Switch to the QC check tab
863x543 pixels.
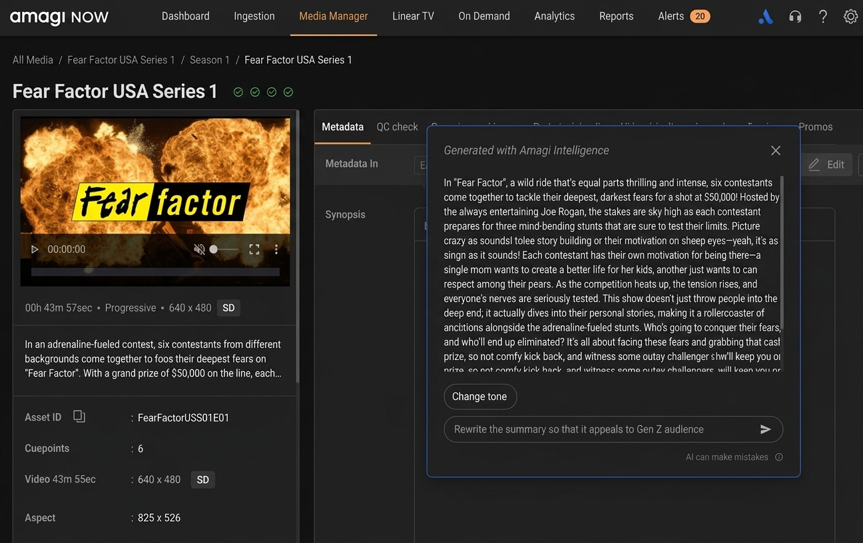[x=398, y=127]
